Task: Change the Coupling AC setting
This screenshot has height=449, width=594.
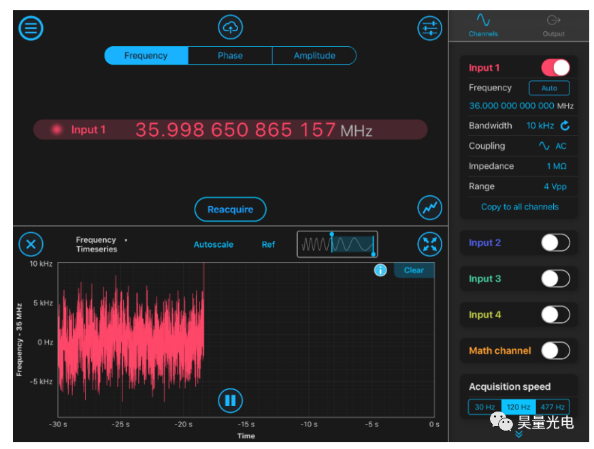Action: tap(561, 146)
